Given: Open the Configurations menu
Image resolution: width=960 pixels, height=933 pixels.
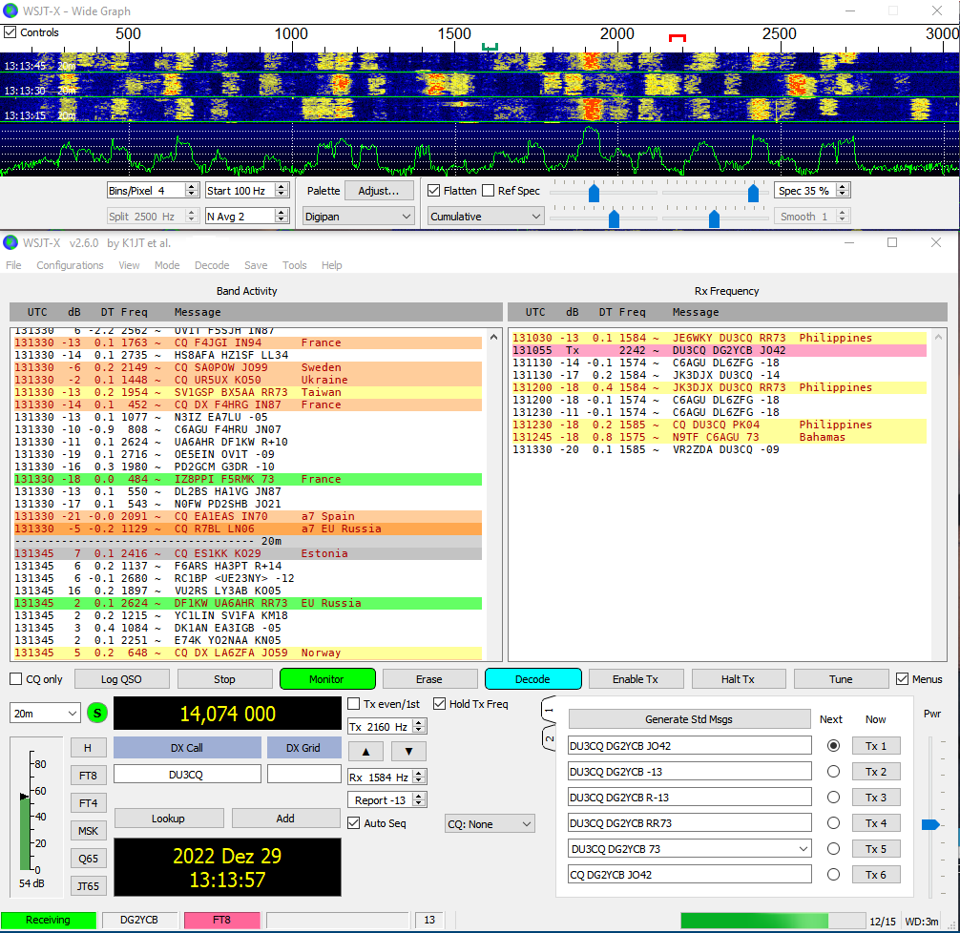Looking at the screenshot, I should point(72,265).
